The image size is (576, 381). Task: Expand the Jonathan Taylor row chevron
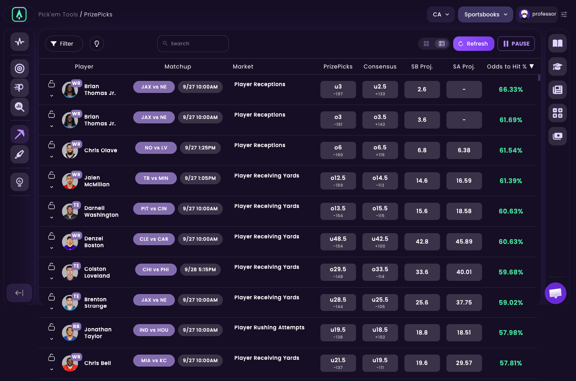52,339
